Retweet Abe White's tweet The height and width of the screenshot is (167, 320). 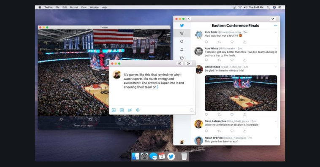219,60
